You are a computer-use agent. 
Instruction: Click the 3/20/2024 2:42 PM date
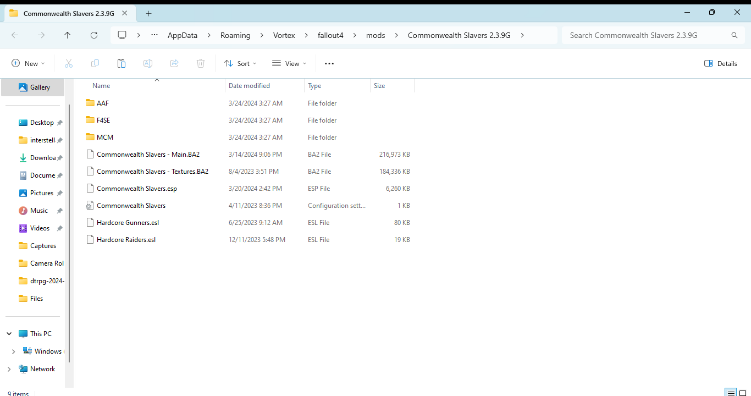256,189
